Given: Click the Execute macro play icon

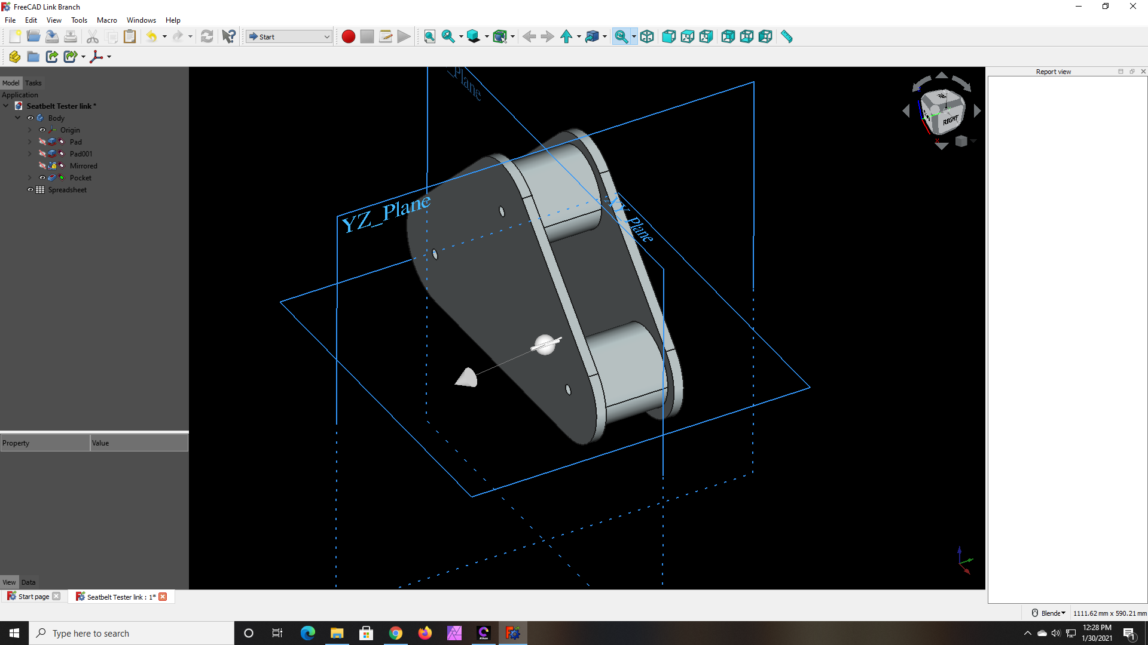Looking at the screenshot, I should click(404, 36).
